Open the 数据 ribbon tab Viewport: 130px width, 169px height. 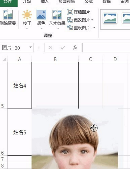click(x=106, y=2)
